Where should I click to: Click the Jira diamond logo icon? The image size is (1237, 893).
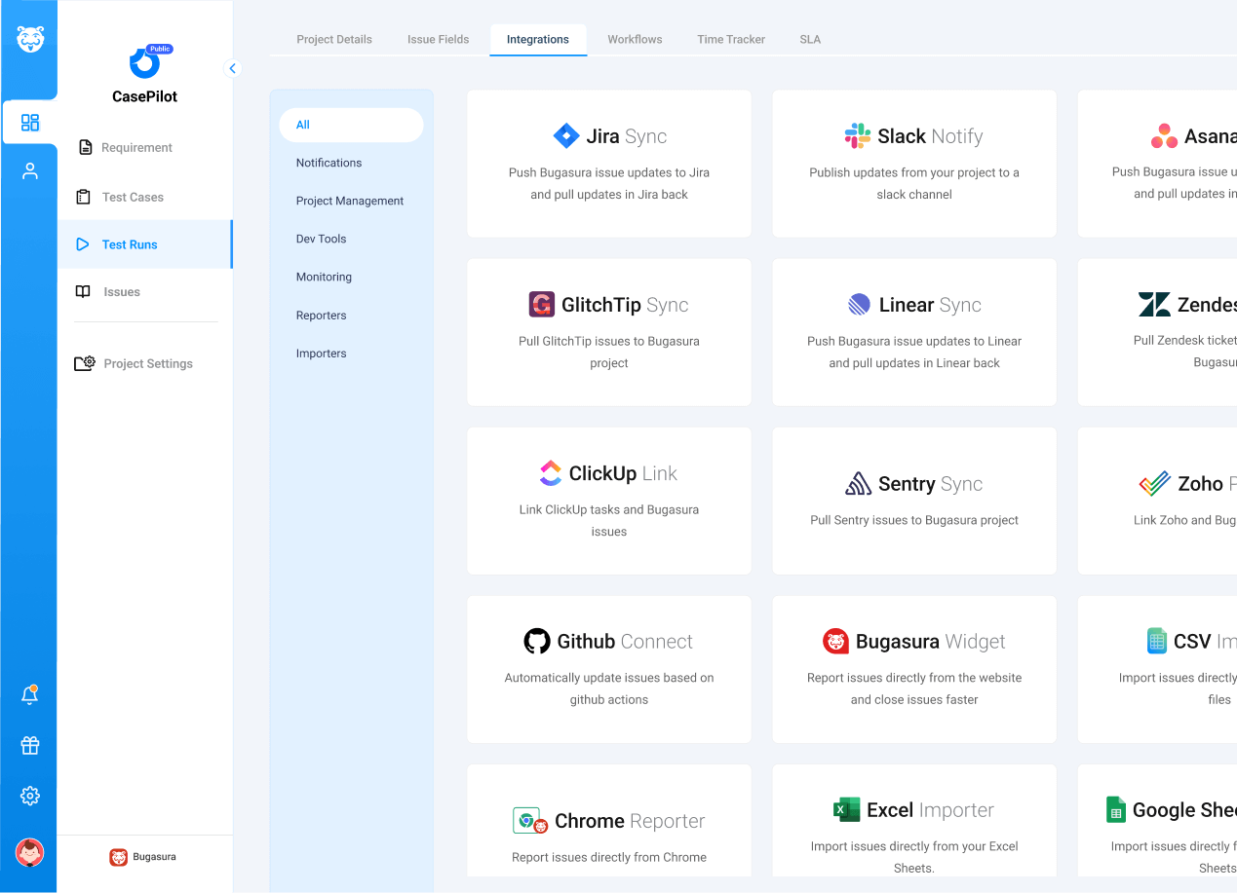pos(566,136)
